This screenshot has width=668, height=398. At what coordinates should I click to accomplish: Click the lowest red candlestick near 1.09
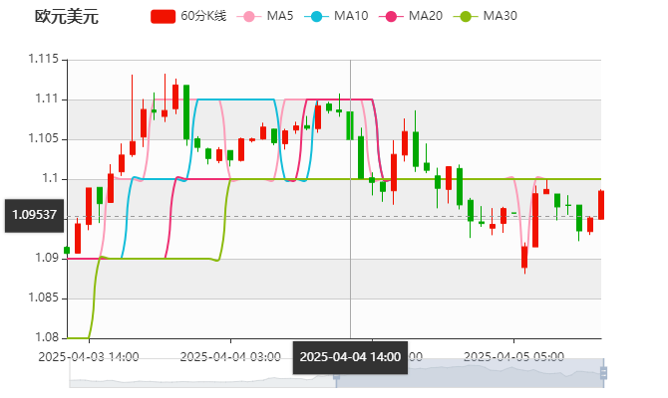pyautogui.click(x=524, y=257)
